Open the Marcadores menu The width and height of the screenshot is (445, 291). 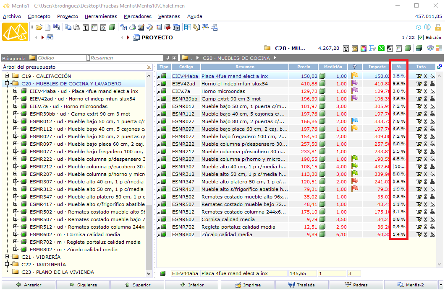[x=138, y=16]
